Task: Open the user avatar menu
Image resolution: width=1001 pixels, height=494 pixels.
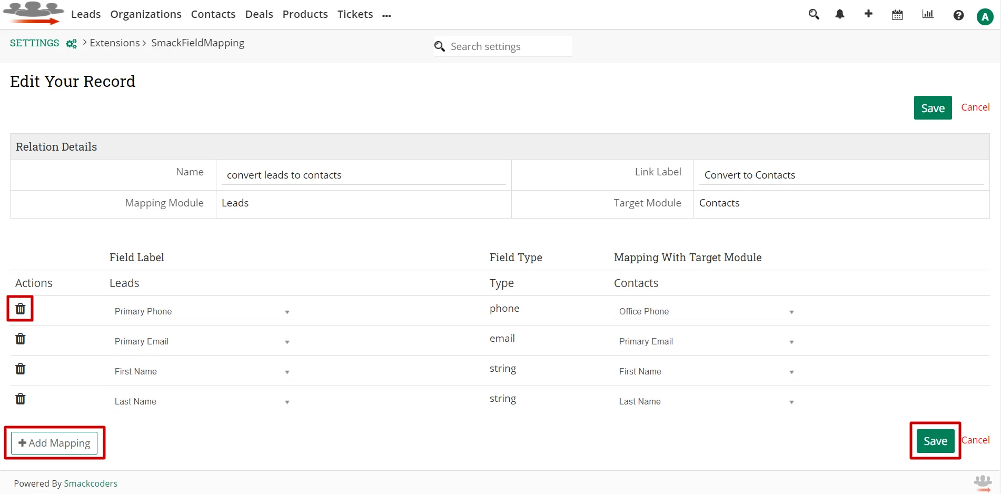Action: 984,16
